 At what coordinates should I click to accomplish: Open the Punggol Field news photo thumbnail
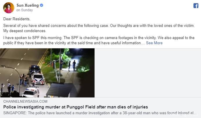pyautogui.click(x=47, y=73)
